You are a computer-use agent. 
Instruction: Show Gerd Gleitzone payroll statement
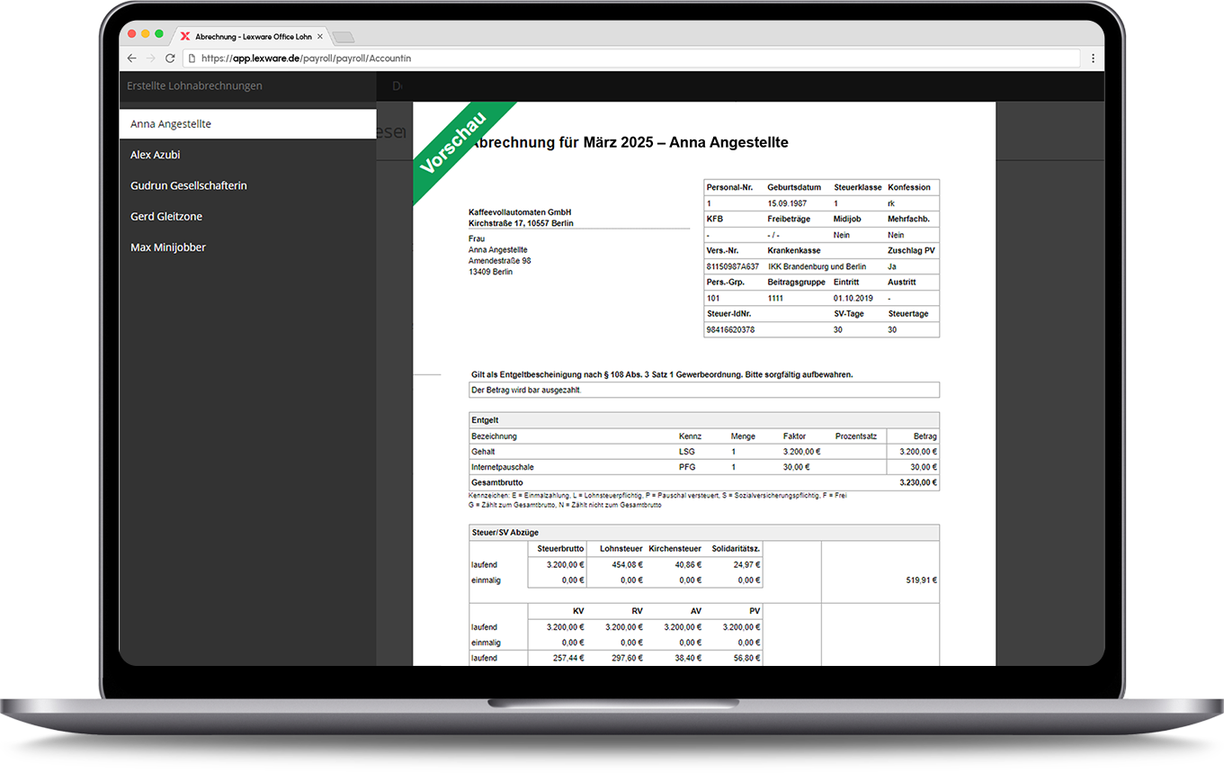tap(166, 217)
